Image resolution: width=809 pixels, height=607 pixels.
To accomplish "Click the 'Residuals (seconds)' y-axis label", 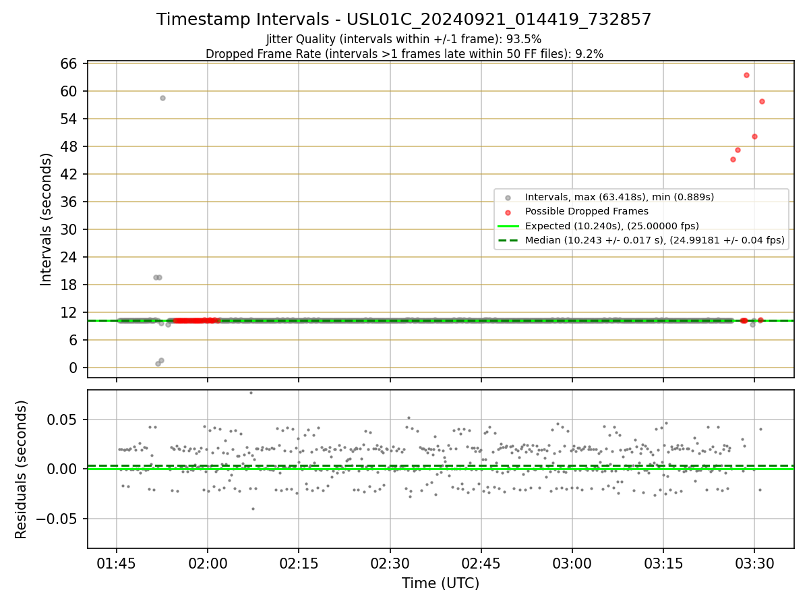I will (22, 469).
